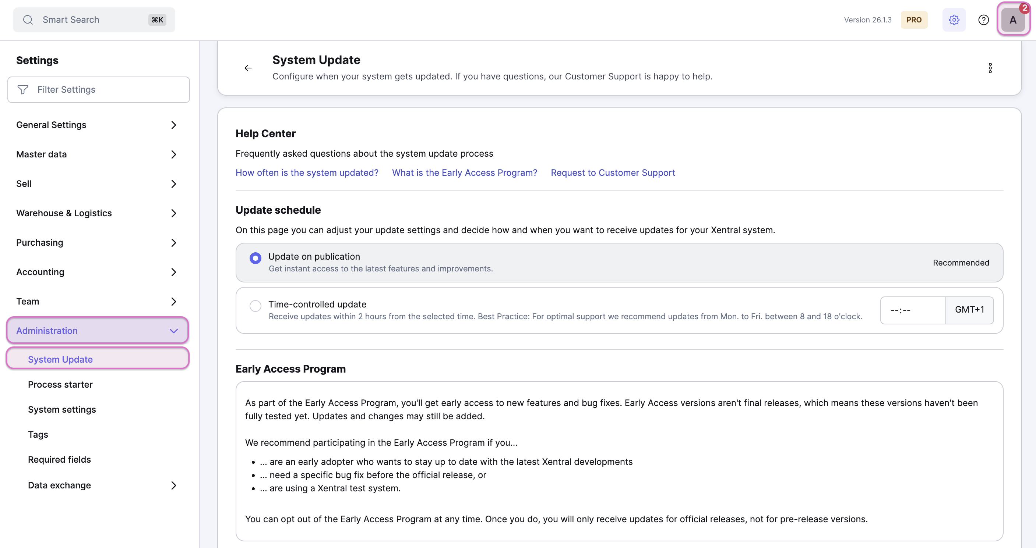Viewport: 1036px width, 548px height.
Task: Click the help question mark icon
Action: (x=983, y=19)
